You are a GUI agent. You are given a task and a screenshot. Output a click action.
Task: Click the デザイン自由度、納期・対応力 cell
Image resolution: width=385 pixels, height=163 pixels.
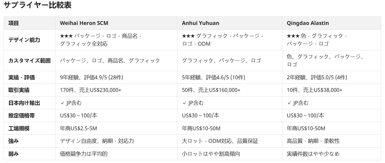97,141
